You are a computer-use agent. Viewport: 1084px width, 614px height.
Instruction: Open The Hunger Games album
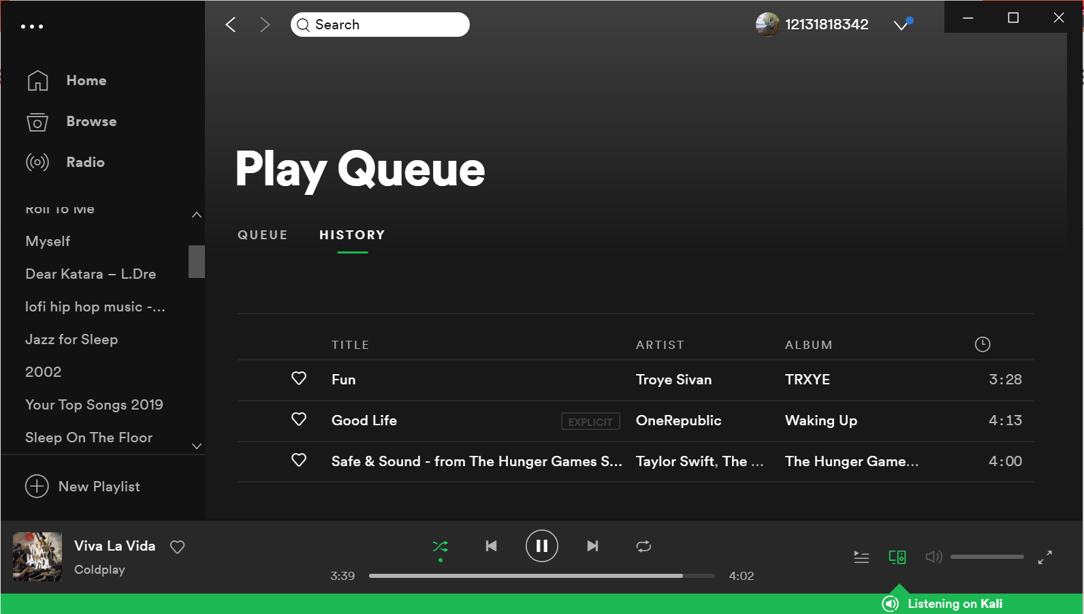tap(852, 461)
